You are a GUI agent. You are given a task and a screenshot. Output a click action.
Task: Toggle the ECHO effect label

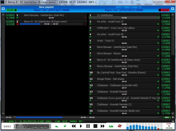(x=169, y=124)
